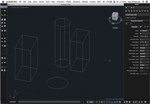Open the macOS Notification Center icon

(x=146, y=2)
